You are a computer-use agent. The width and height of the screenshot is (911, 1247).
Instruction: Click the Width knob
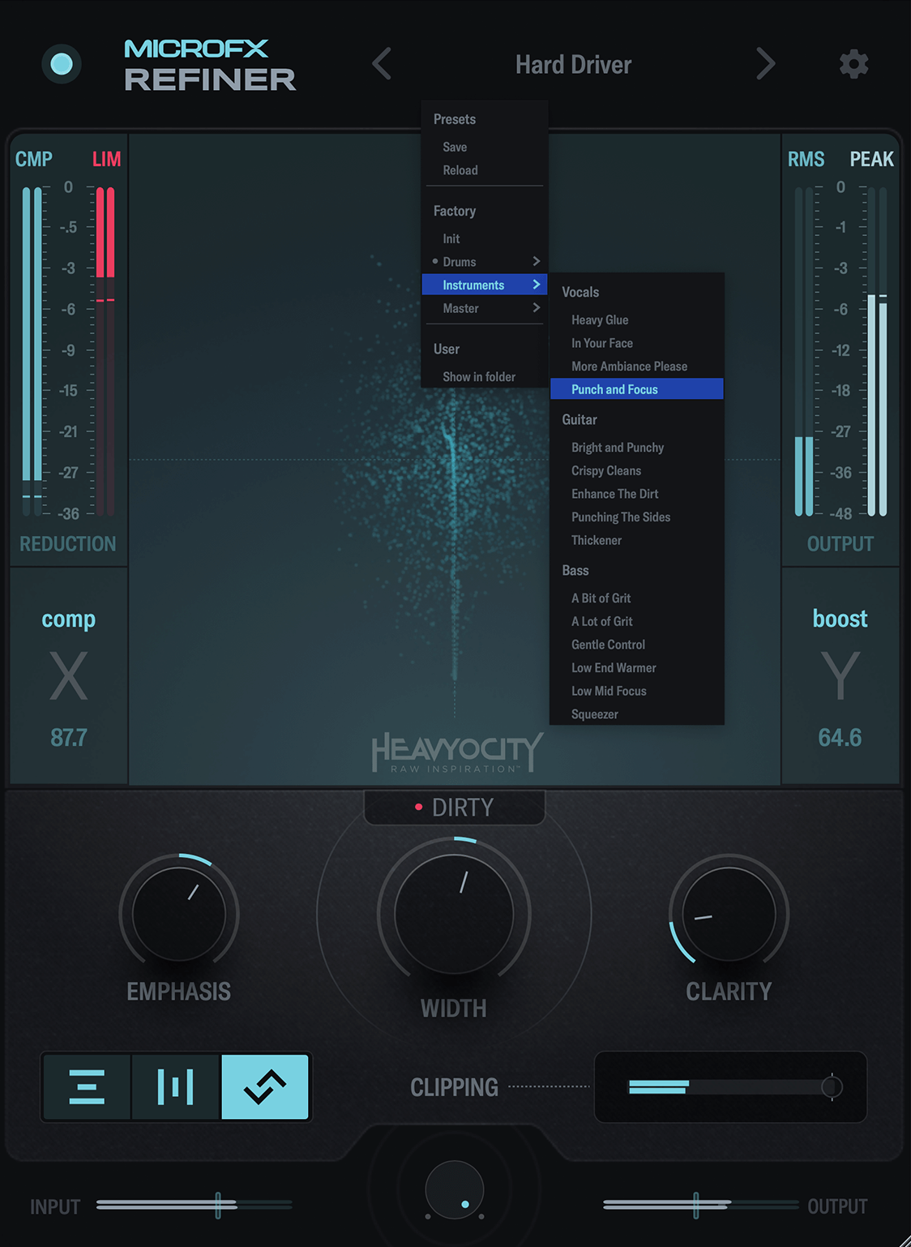[x=454, y=914]
